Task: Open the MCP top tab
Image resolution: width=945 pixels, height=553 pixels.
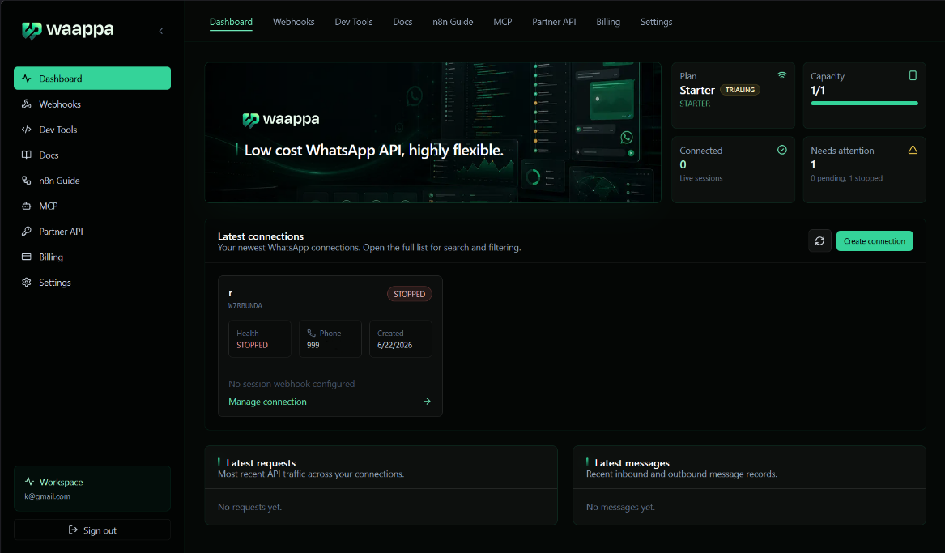Action: tap(503, 22)
